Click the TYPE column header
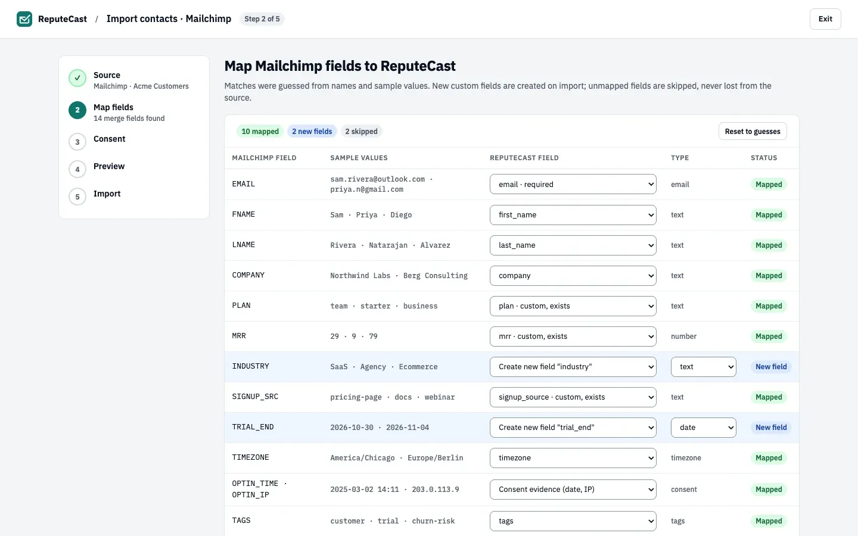858x536 pixels. click(x=680, y=158)
